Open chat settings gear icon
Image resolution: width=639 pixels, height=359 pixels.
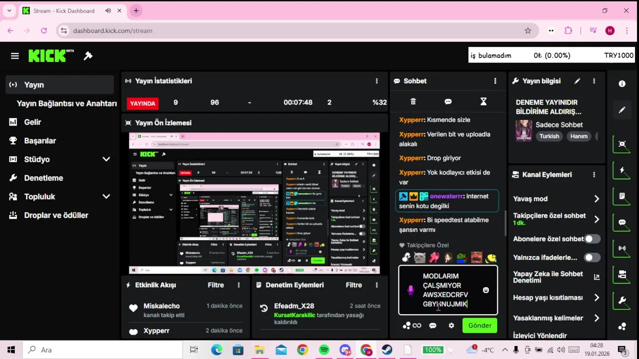(x=451, y=326)
